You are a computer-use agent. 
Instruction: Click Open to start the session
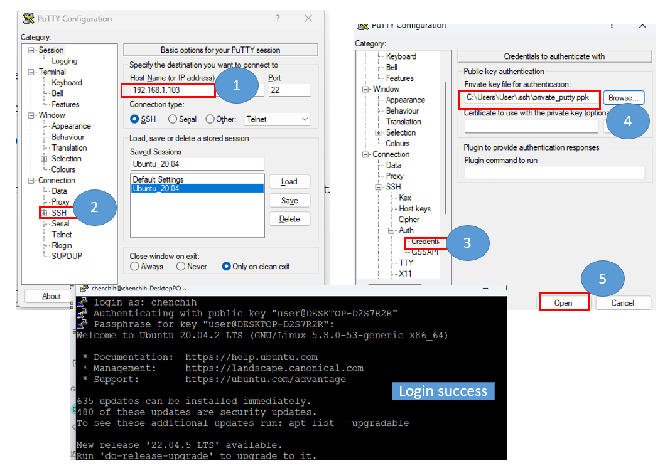click(563, 303)
